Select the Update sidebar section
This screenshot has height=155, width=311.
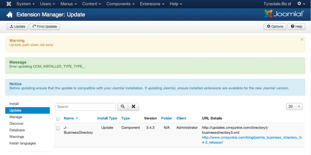click(27, 111)
